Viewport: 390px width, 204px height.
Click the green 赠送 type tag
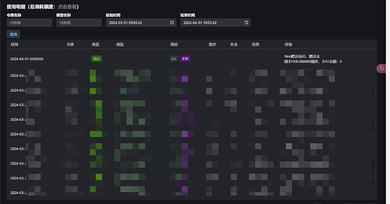(x=97, y=59)
